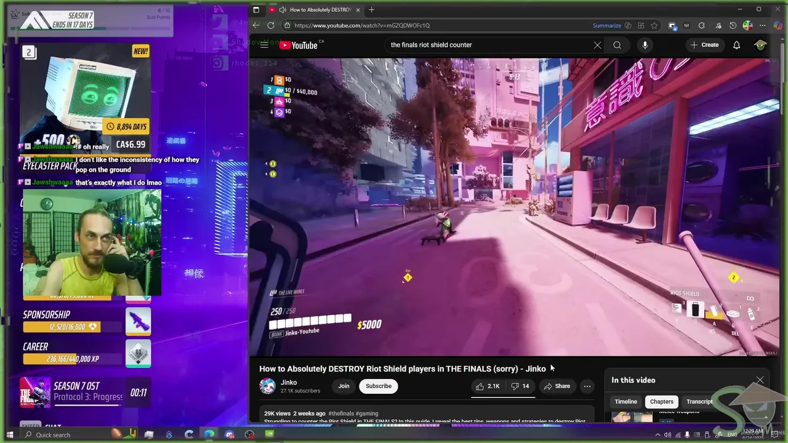Dislike the video showing 14
788x443 pixels.
click(x=520, y=386)
